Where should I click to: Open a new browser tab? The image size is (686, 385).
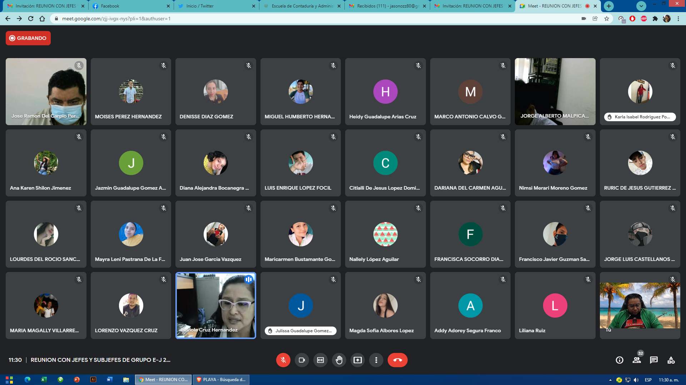coord(609,6)
